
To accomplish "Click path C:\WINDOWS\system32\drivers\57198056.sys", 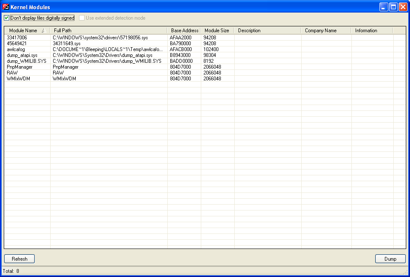I will (x=100, y=38).
